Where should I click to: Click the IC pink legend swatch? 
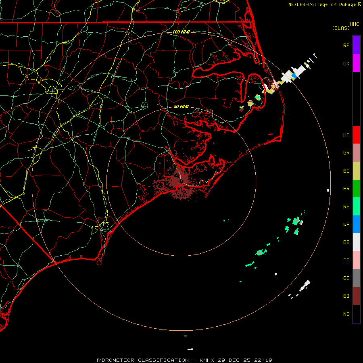356,260
